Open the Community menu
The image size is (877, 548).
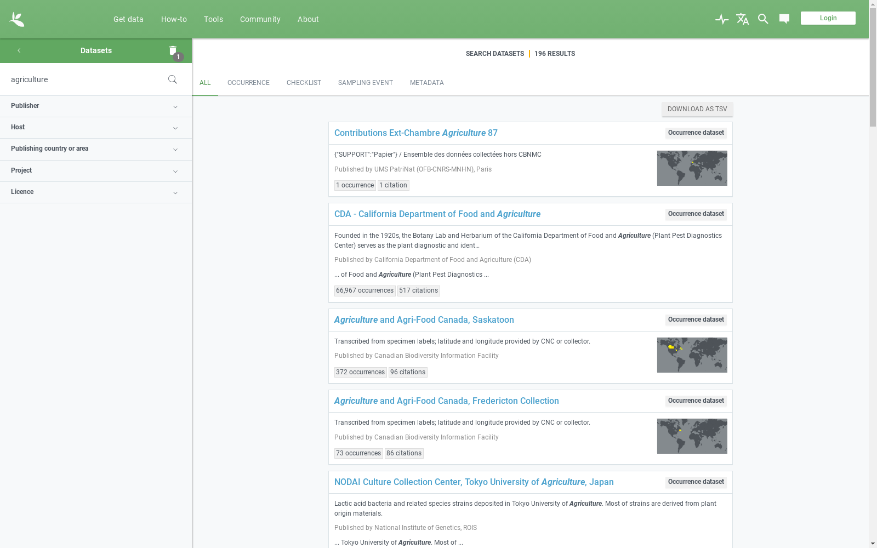point(260,19)
